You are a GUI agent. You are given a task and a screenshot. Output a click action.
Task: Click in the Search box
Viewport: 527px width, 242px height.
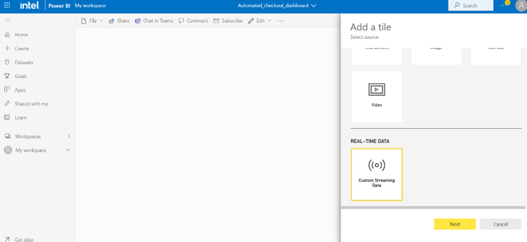point(471,5)
